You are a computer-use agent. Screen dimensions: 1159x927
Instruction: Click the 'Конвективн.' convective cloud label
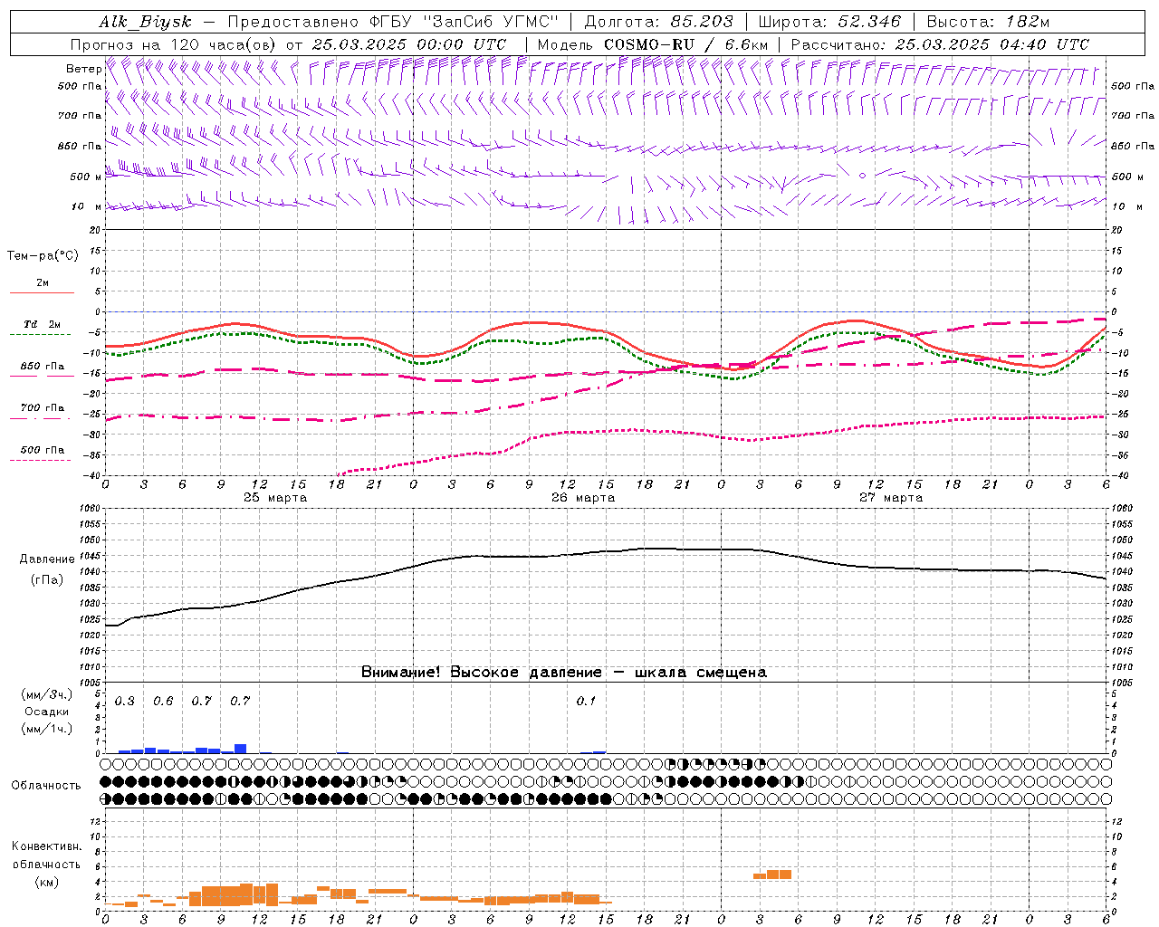[47, 846]
